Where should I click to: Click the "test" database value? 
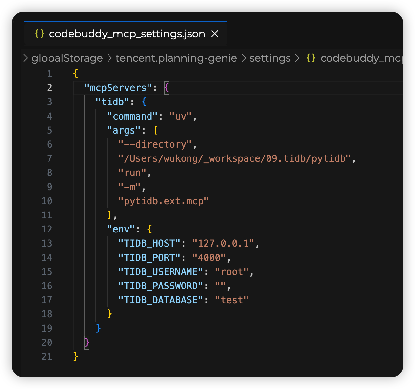click(x=231, y=300)
